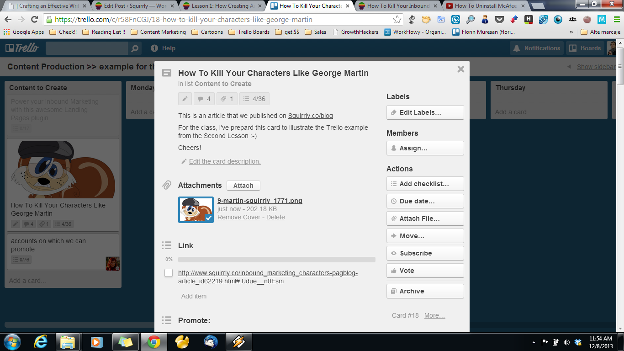Close the card dialog with the X

[460, 69]
